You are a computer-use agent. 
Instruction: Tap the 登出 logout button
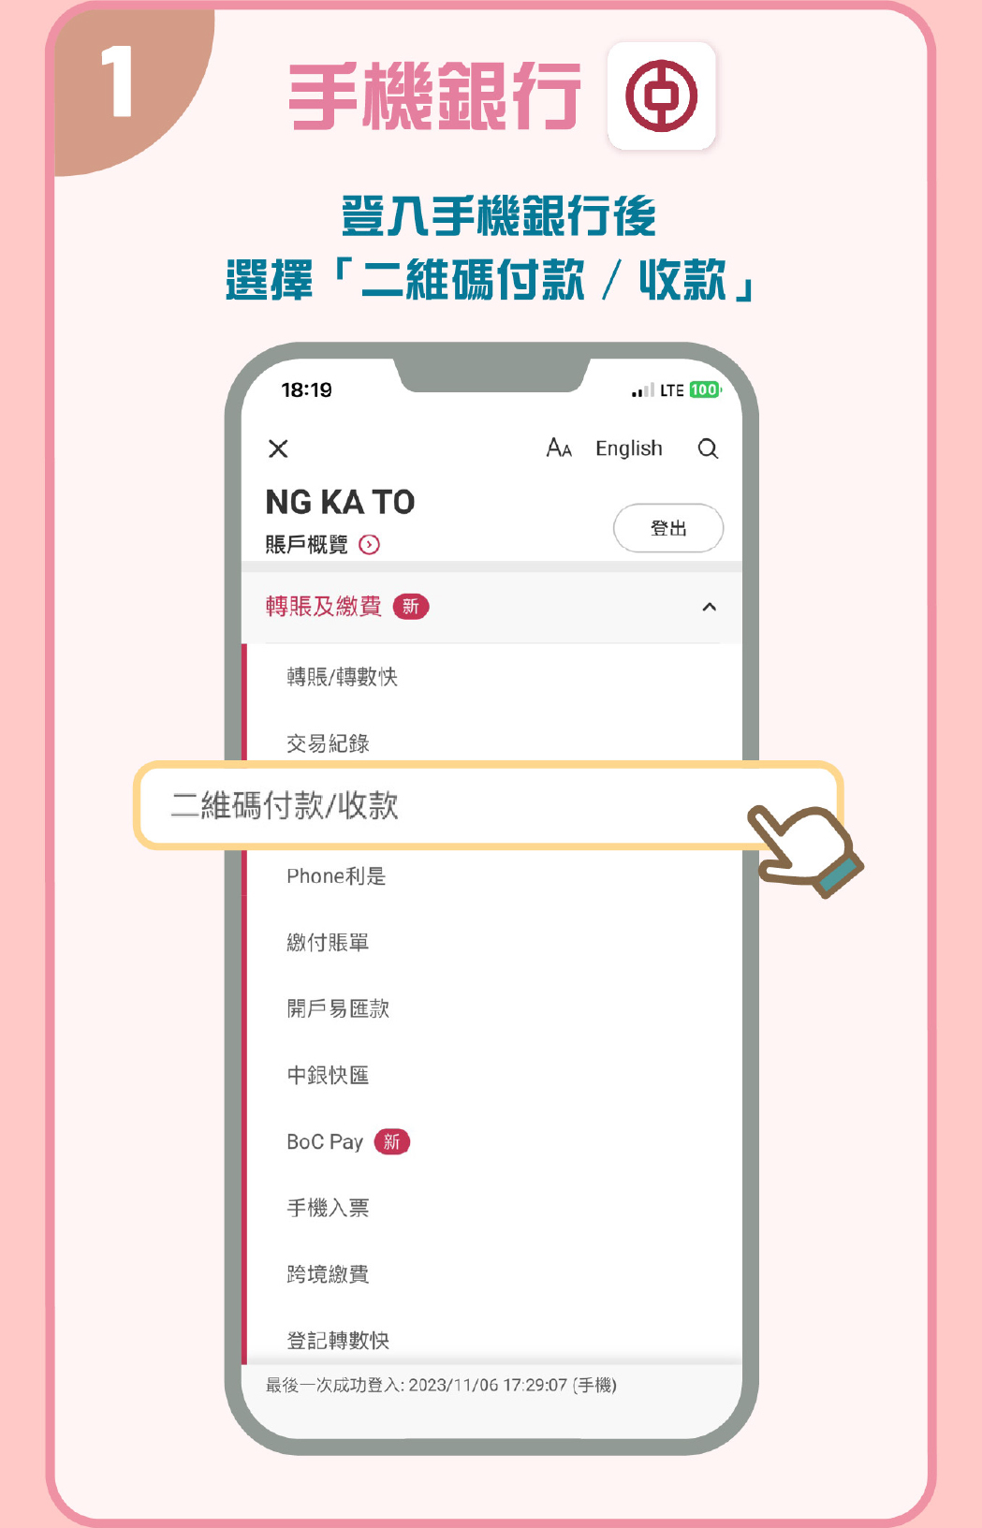pyautogui.click(x=668, y=528)
